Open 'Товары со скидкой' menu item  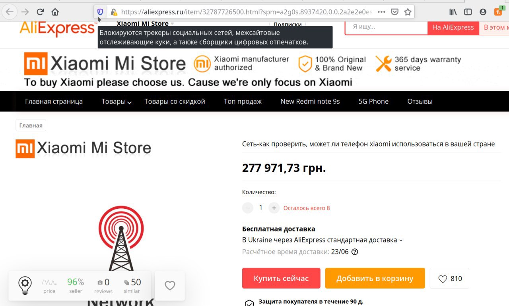pos(175,101)
